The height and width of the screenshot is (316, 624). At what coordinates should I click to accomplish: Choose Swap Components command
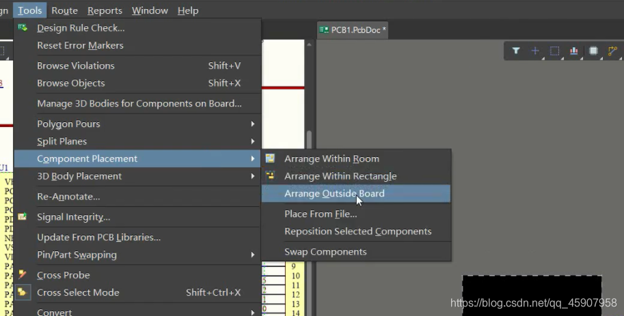(x=356, y=252)
